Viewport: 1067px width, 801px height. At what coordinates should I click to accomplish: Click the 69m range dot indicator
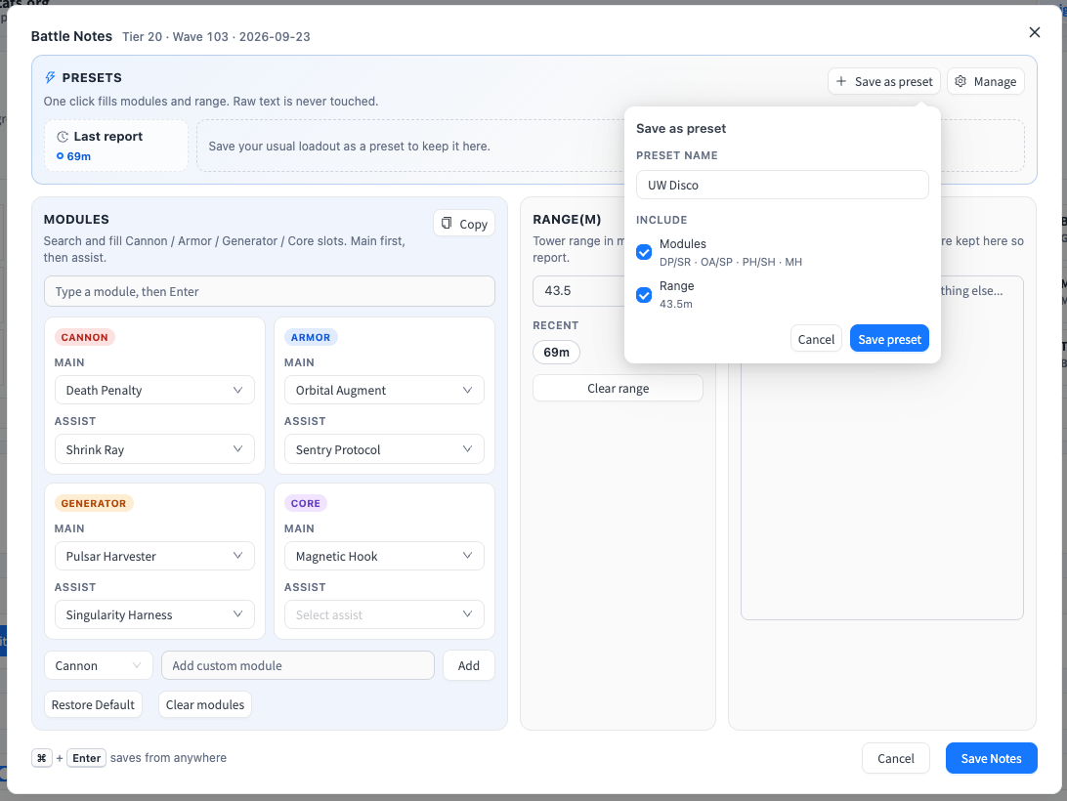[60, 156]
